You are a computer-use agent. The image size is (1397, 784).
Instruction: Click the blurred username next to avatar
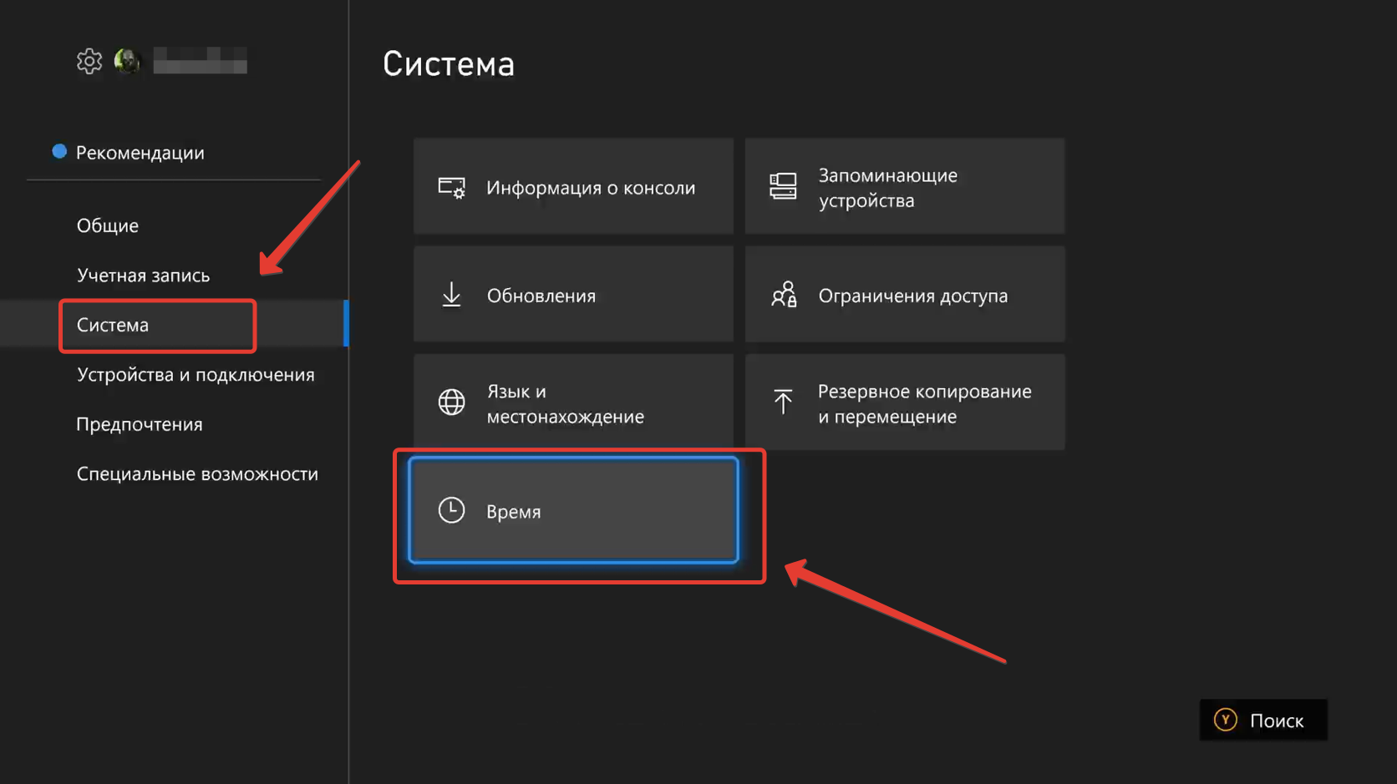200,61
